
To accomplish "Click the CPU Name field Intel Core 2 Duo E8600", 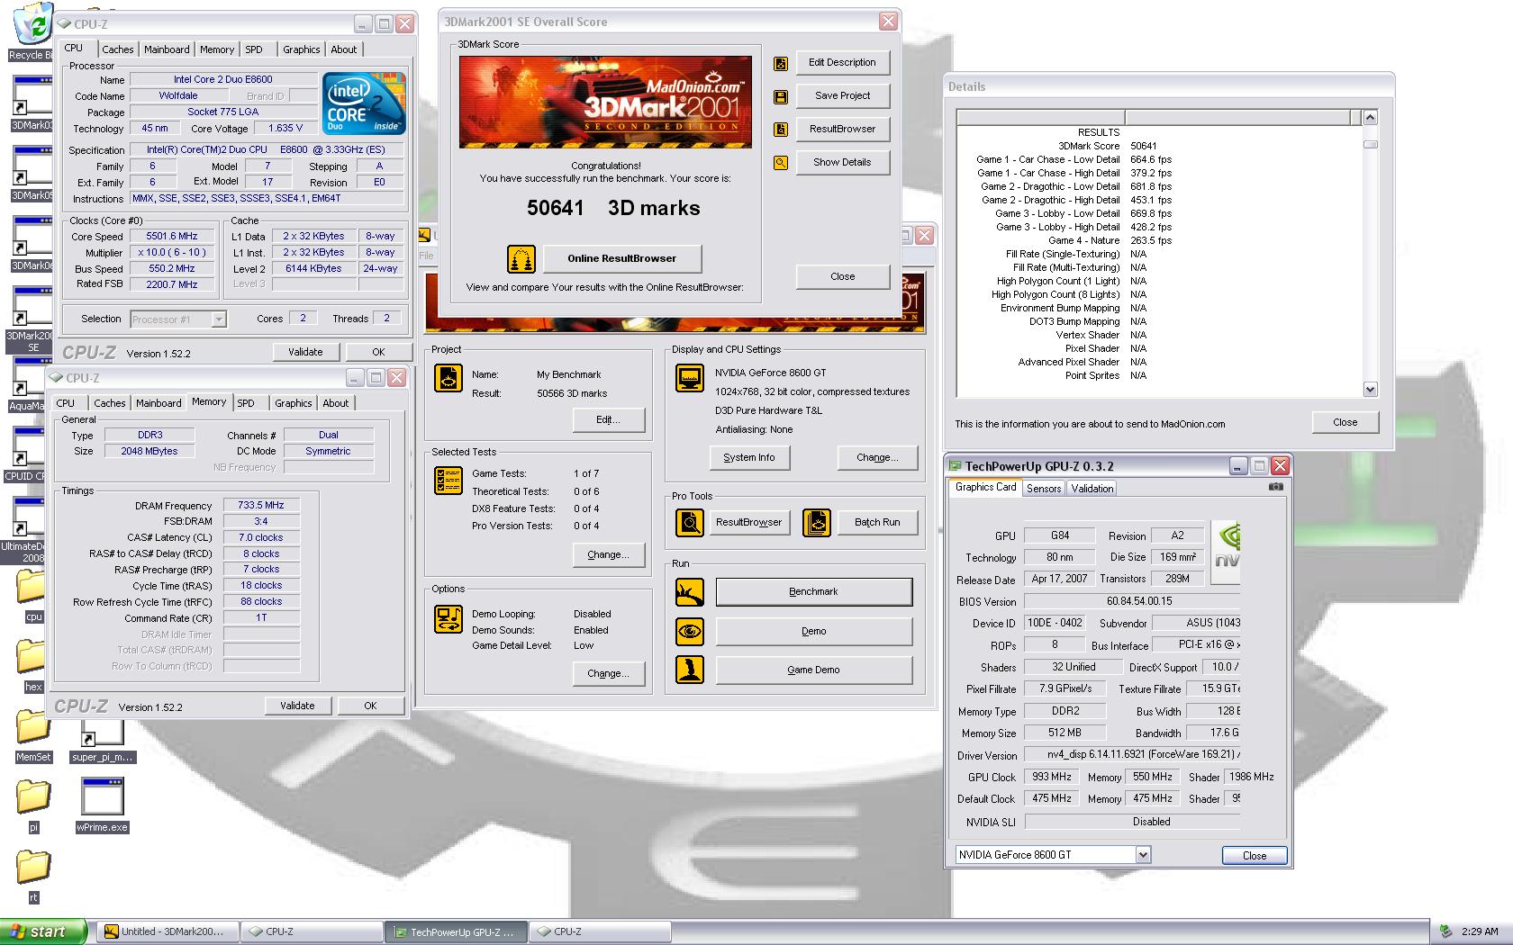I will (223, 79).
